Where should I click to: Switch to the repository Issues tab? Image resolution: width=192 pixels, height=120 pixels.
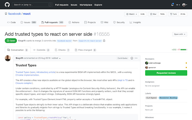tap(28, 22)
